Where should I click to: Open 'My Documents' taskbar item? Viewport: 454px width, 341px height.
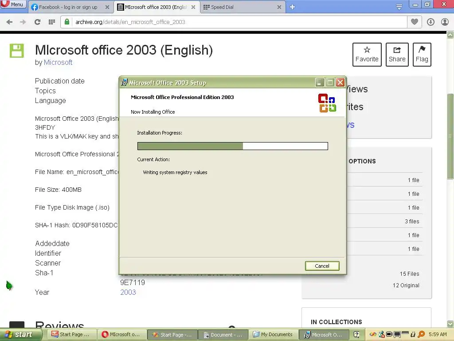(273, 335)
